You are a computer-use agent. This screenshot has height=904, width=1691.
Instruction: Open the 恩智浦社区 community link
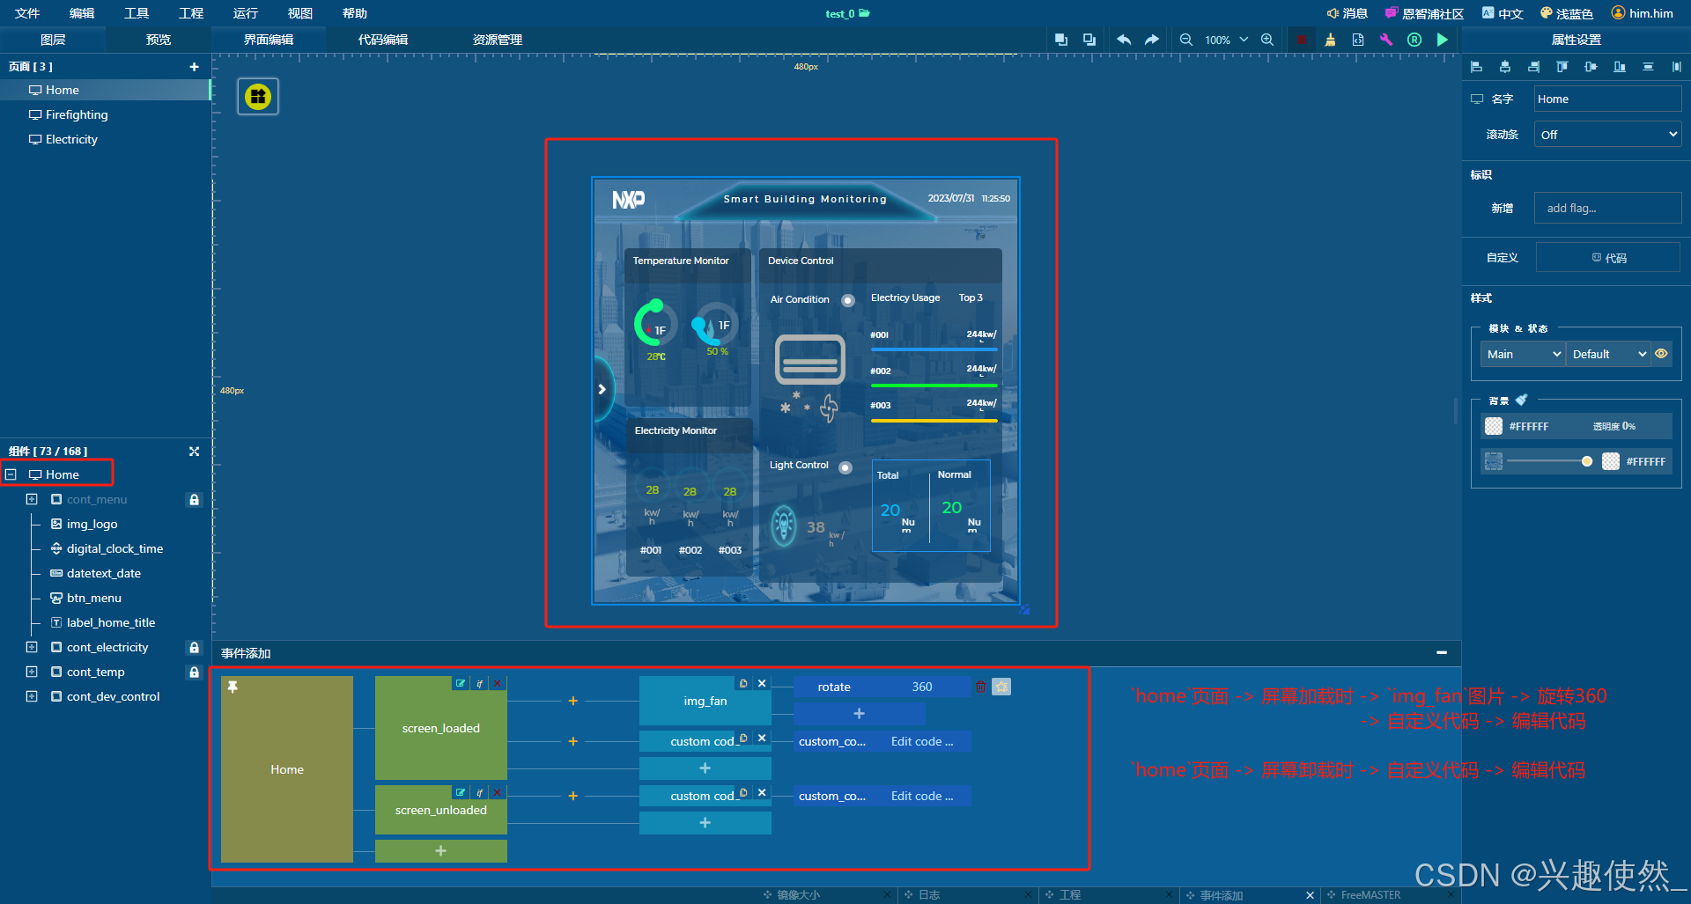(x=1424, y=13)
